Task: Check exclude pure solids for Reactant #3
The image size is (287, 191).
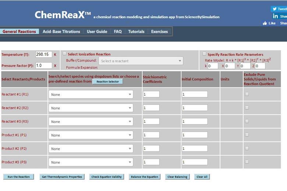Action: coord(247,121)
